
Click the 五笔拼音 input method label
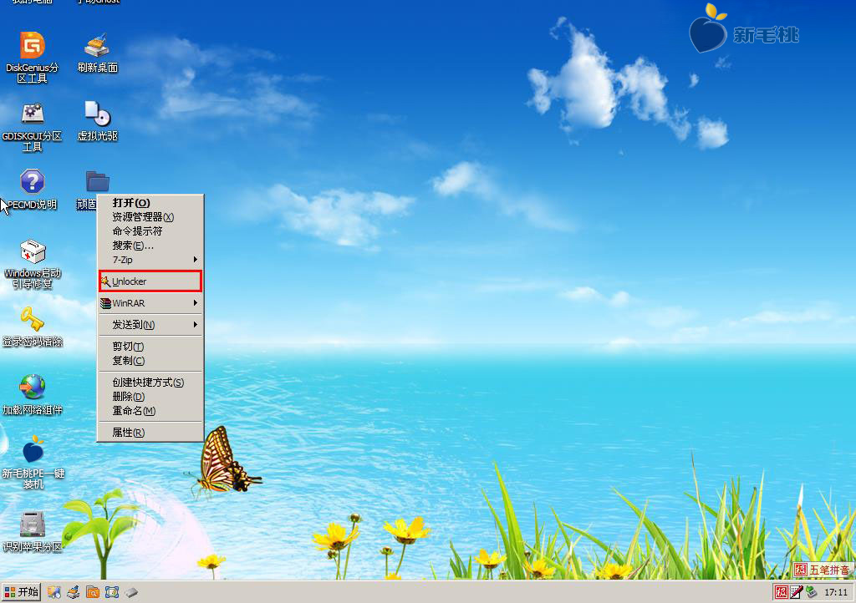point(829,570)
